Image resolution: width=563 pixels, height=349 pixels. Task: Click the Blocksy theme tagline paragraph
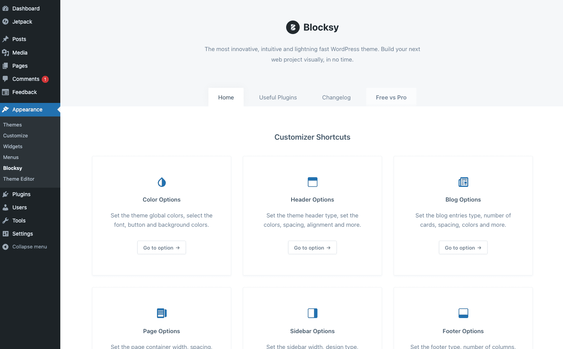tap(312, 54)
